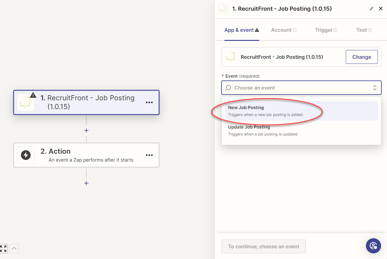Switch to the Trigger tab
387x259 pixels.
326,30
